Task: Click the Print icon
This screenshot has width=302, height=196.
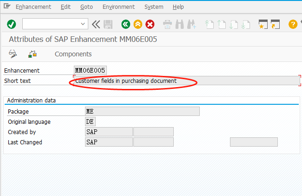Action: coord(167,24)
